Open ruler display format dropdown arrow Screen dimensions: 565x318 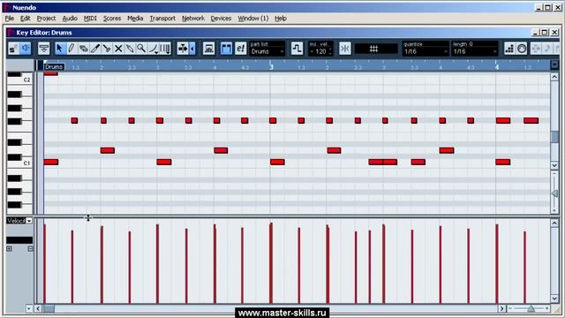pos(554,64)
